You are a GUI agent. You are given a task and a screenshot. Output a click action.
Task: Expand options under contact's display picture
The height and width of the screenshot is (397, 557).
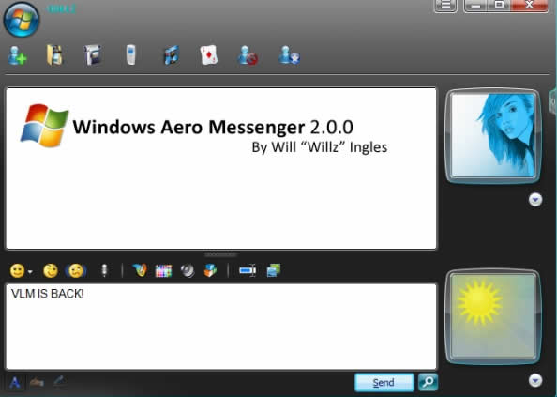tap(535, 200)
